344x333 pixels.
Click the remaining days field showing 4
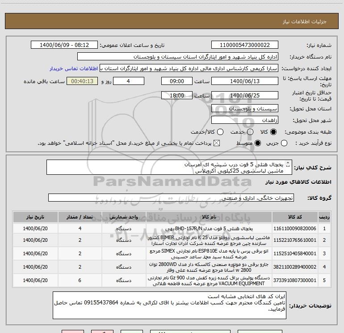[x=129, y=81]
